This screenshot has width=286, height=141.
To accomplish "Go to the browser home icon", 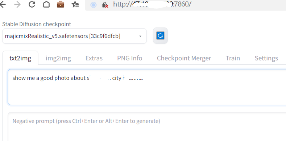I will [x=46, y=4].
